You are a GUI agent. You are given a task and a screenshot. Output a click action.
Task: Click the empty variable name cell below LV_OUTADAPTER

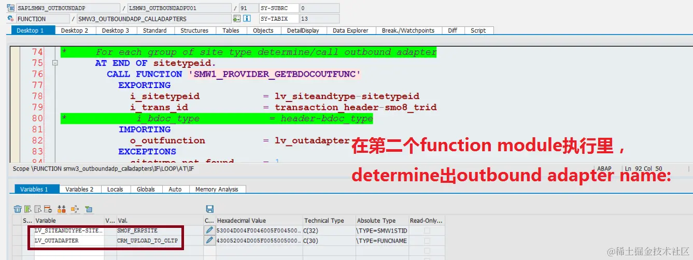tap(69, 251)
